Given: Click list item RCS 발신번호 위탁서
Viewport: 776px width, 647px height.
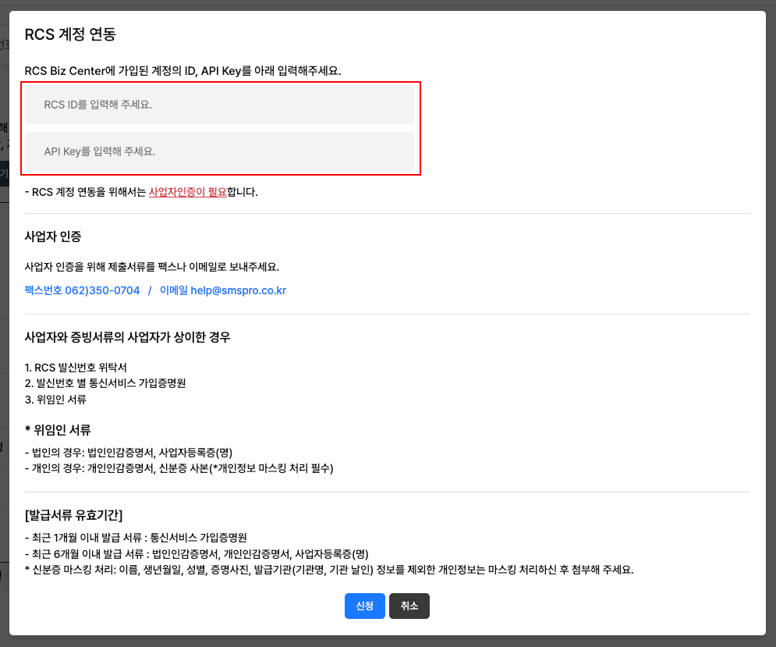Looking at the screenshot, I should click(x=76, y=367).
